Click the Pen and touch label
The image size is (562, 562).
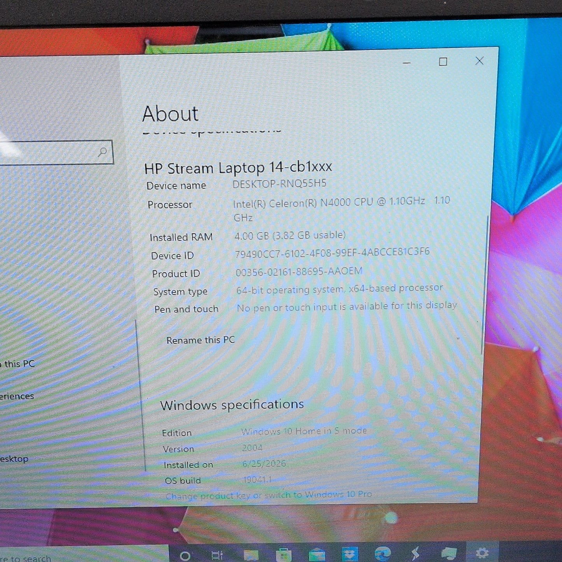(186, 309)
